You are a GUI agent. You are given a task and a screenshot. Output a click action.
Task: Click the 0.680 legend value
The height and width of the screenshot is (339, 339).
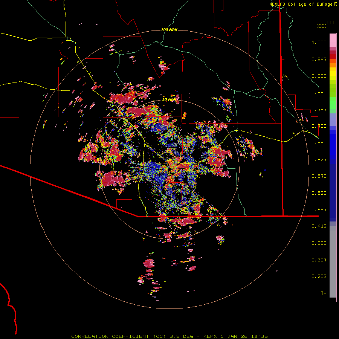(319, 143)
